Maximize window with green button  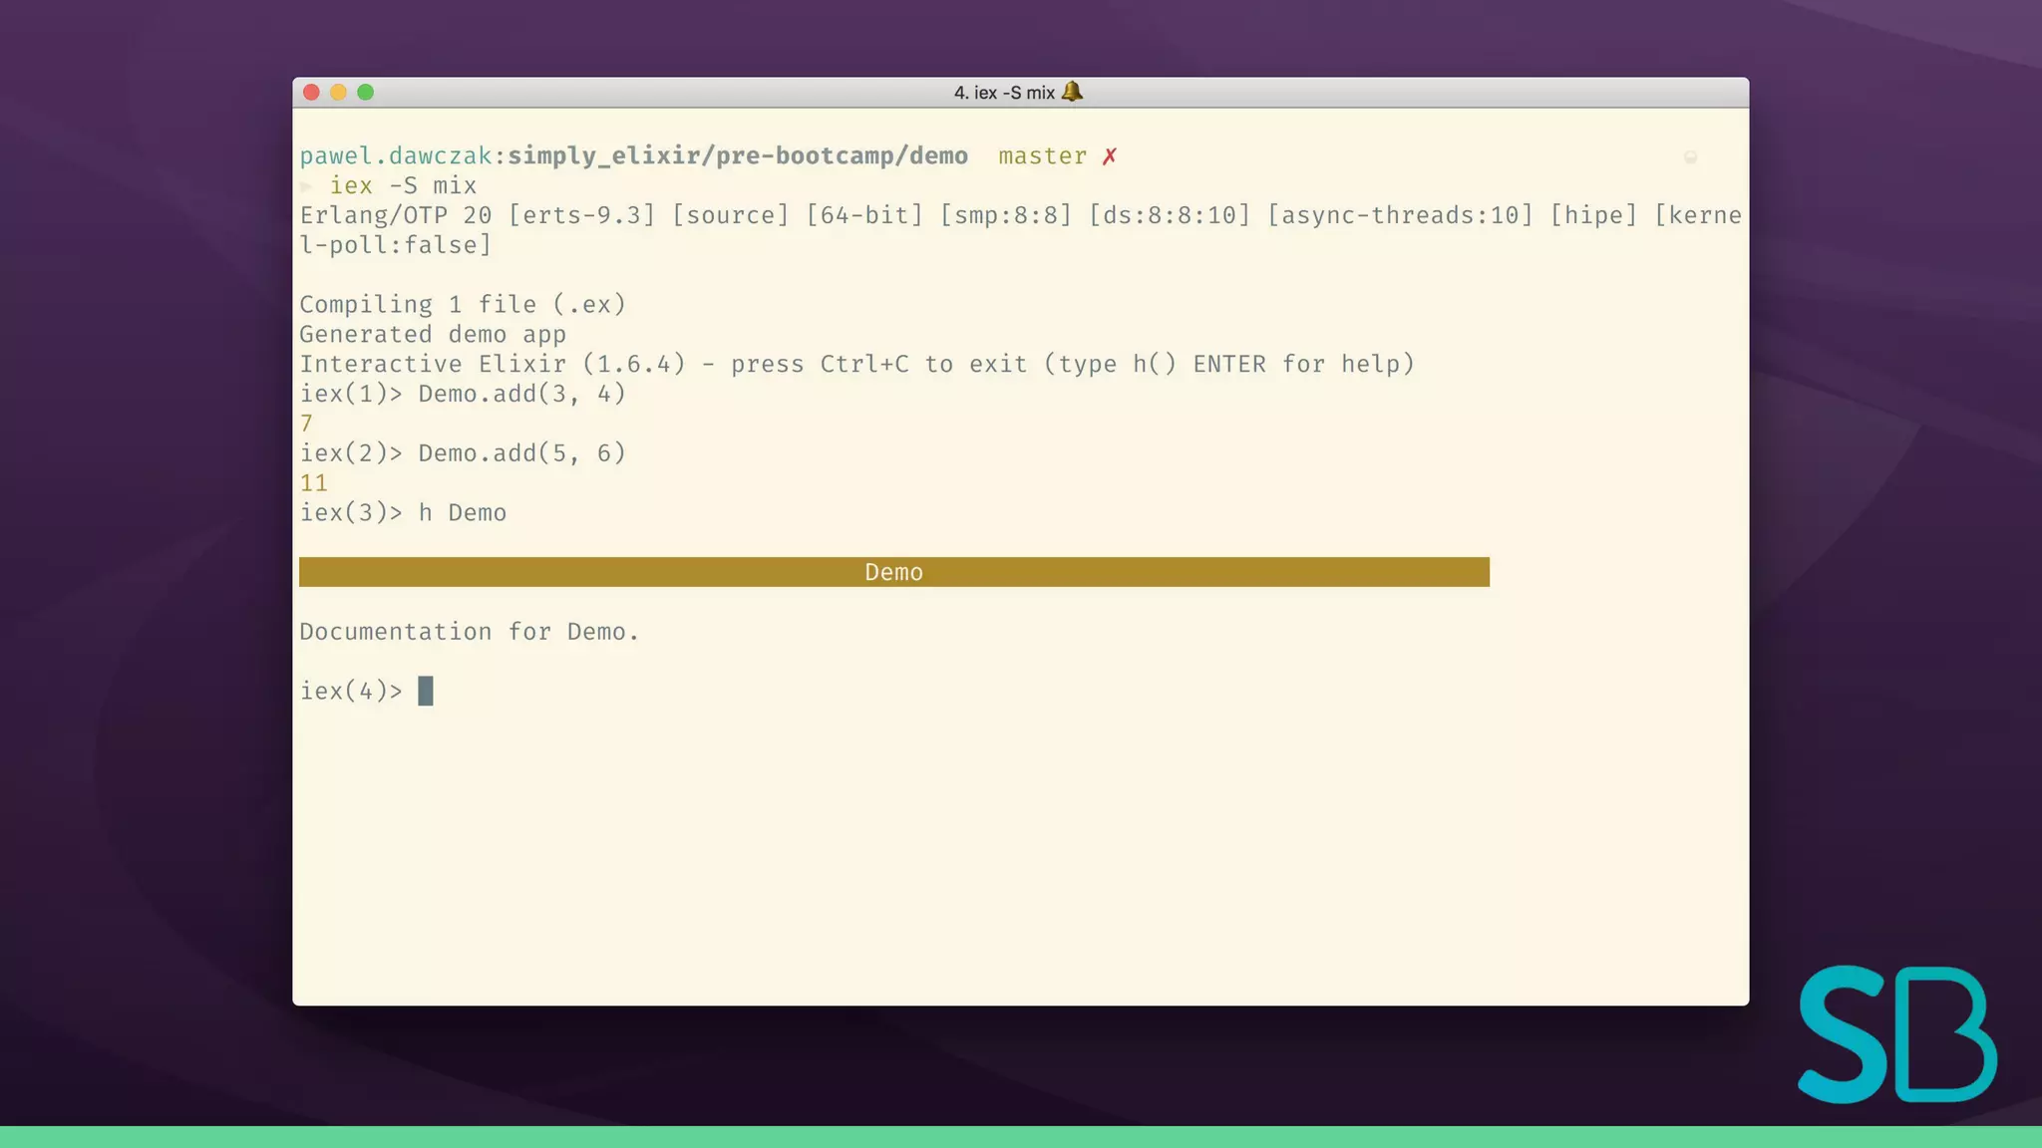click(x=366, y=93)
